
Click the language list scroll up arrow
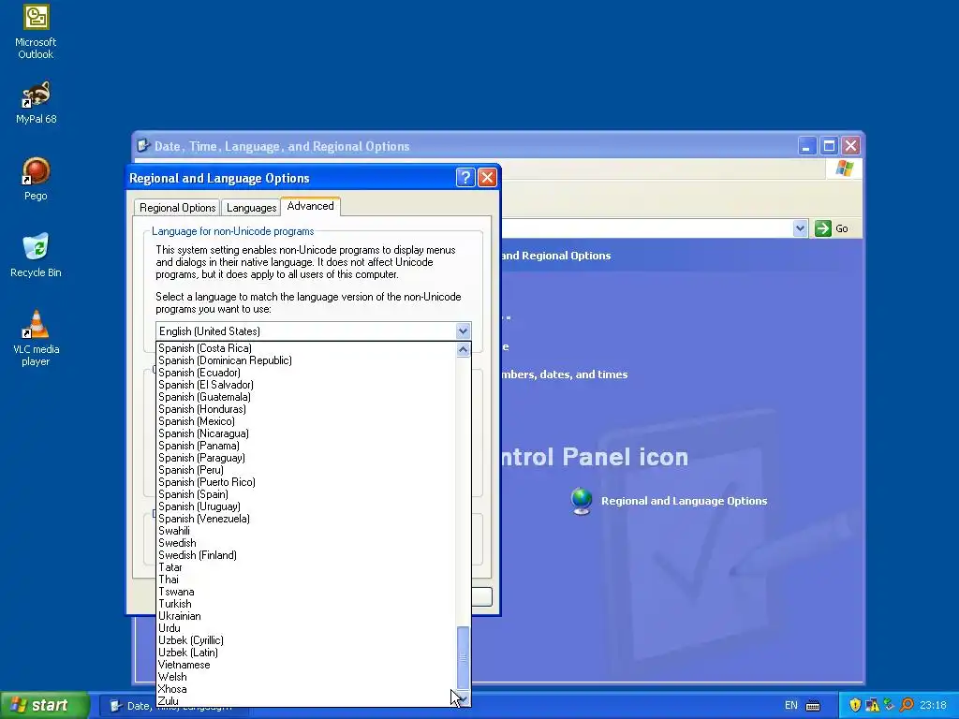point(463,350)
